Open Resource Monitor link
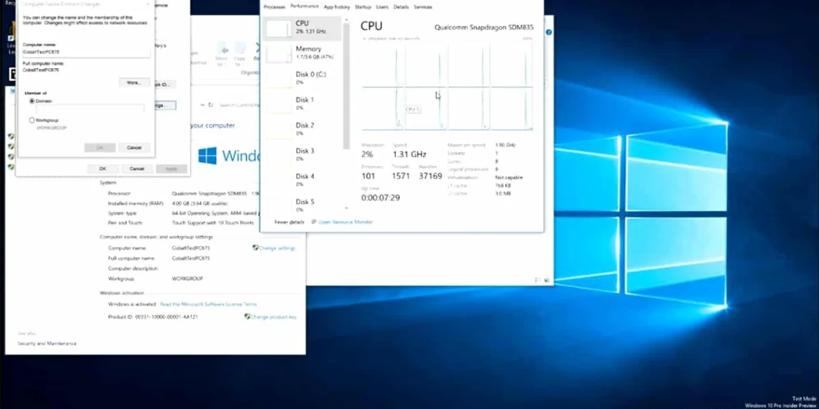The height and width of the screenshot is (409, 819). pyautogui.click(x=346, y=222)
